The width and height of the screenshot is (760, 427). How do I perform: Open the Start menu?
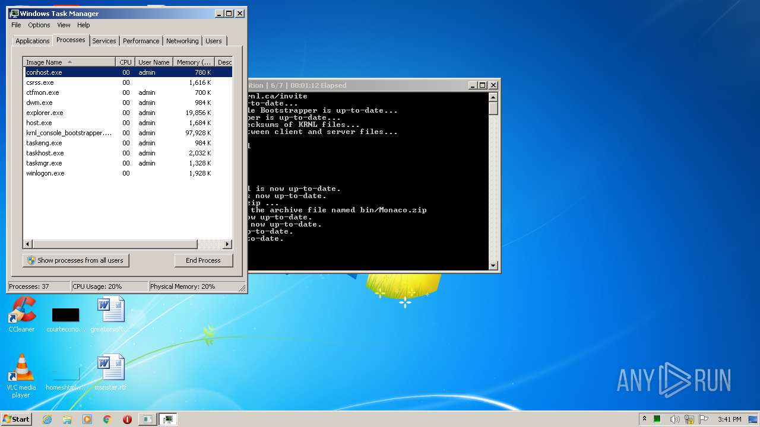click(16, 419)
